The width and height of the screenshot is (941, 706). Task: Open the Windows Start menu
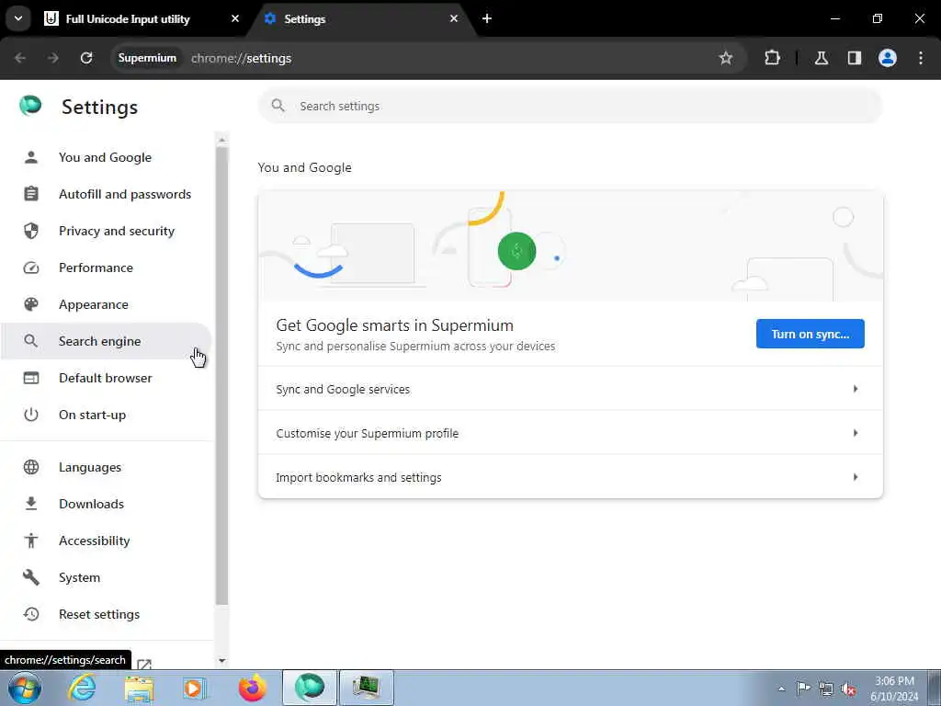(x=25, y=688)
